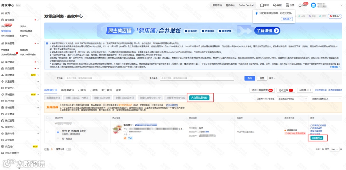Open 全部商品尺寸条码 dropdown
This screenshot has height=170, width=346.
point(292,99)
